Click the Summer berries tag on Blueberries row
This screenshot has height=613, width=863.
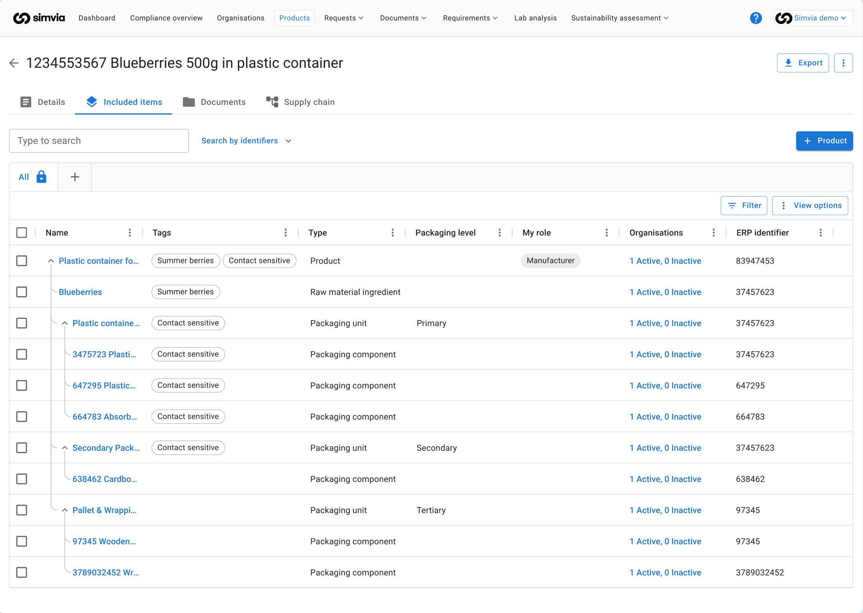click(x=186, y=292)
